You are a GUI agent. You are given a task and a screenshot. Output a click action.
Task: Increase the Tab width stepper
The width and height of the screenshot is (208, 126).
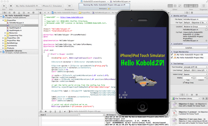(x=194, y=77)
